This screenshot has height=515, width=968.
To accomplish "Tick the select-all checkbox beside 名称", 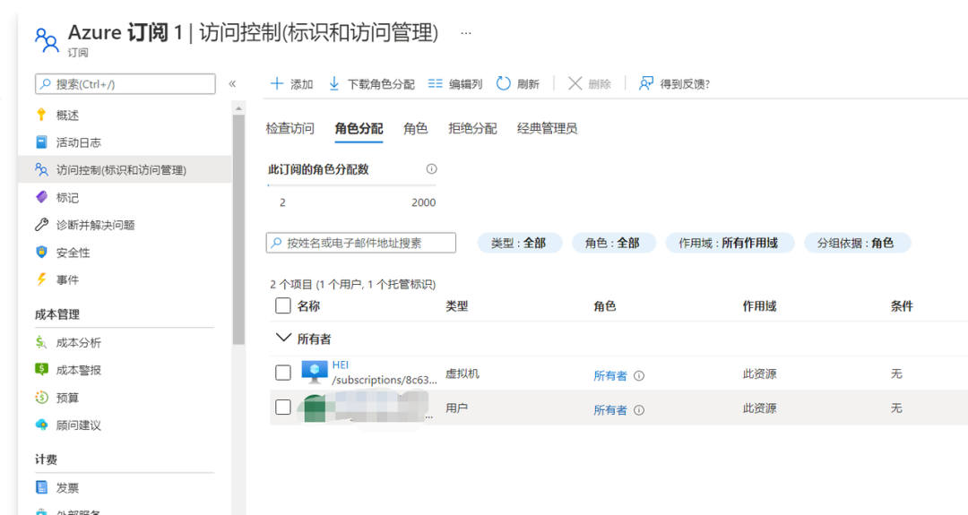I will pyautogui.click(x=282, y=306).
